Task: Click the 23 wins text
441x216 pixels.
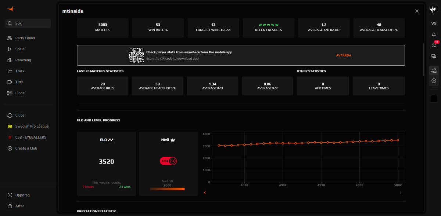Action: pyautogui.click(x=125, y=187)
